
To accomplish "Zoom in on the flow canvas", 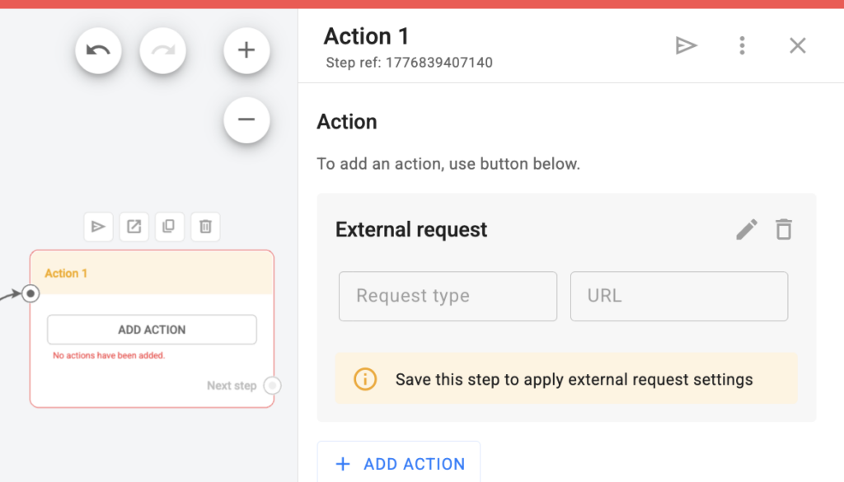I will 246,51.
